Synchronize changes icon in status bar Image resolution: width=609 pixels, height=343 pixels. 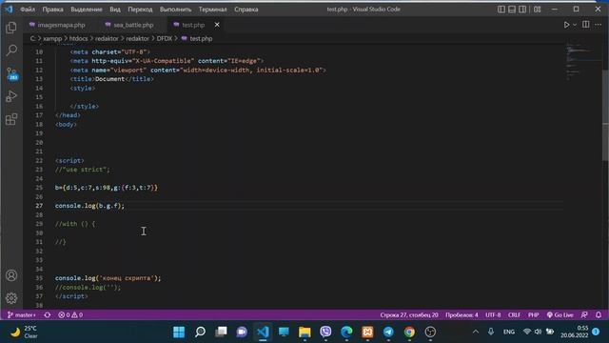point(48,314)
